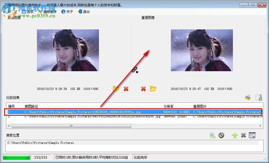Select row 2 in the comparison results
Screen dimensions: 269x163
coord(83,116)
